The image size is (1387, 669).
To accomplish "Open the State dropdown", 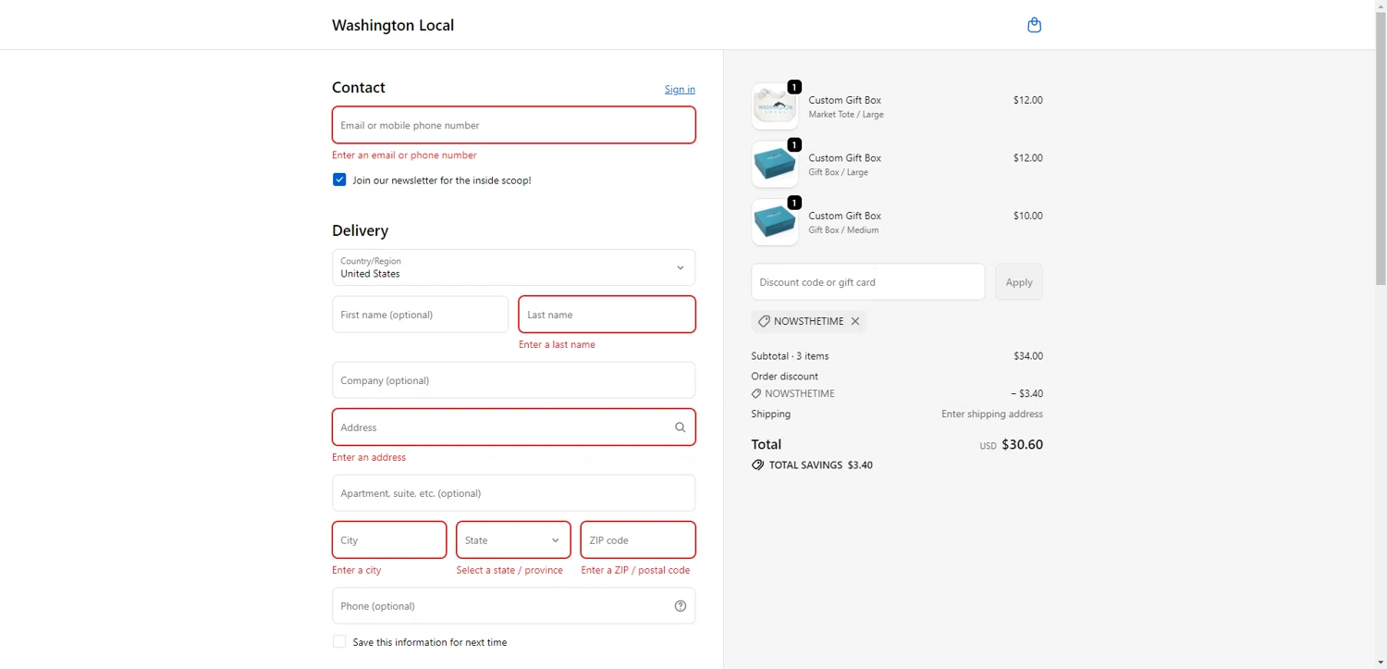I will coord(513,540).
